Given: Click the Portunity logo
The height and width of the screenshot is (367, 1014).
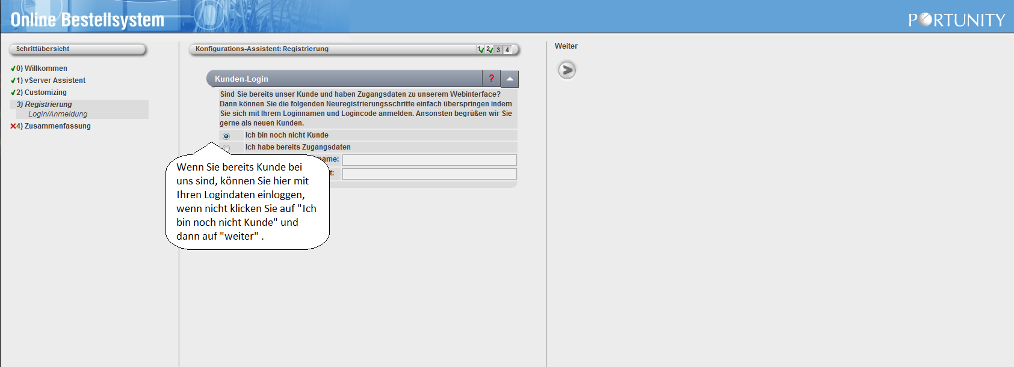Looking at the screenshot, I should 956,20.
